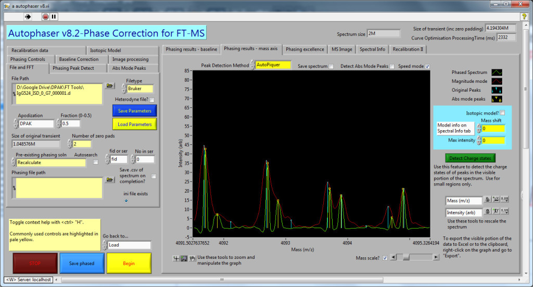
Task: Switch to Phasing results - baseline tab
Action: (x=192, y=49)
